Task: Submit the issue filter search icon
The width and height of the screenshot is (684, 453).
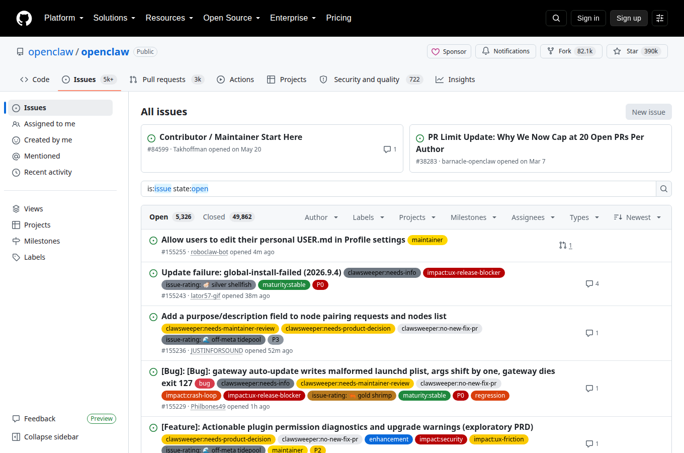Action: coord(664,189)
